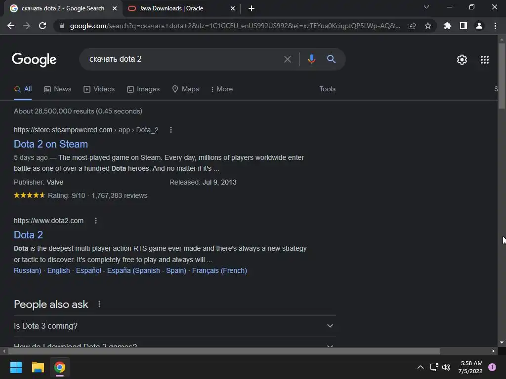Open the Dota 2 on Steam link
This screenshot has height=379, width=506.
[51, 144]
